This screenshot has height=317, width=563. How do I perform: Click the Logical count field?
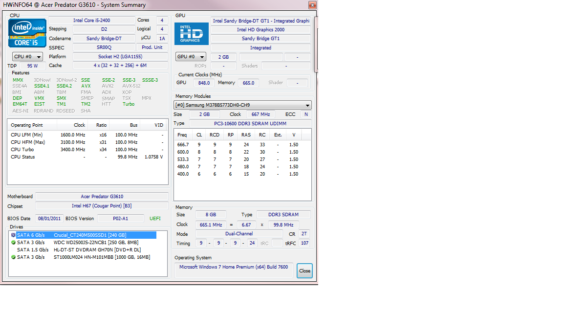click(162, 29)
